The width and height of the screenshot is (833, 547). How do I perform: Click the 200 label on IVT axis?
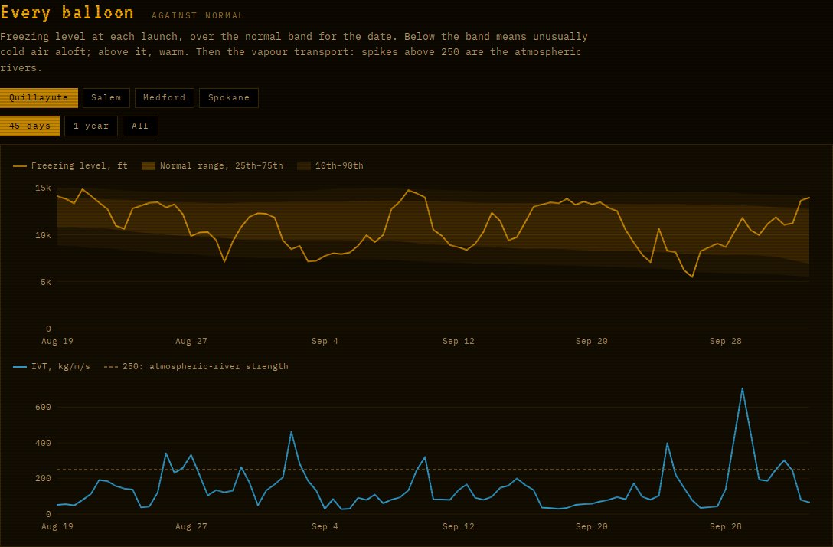(43, 478)
